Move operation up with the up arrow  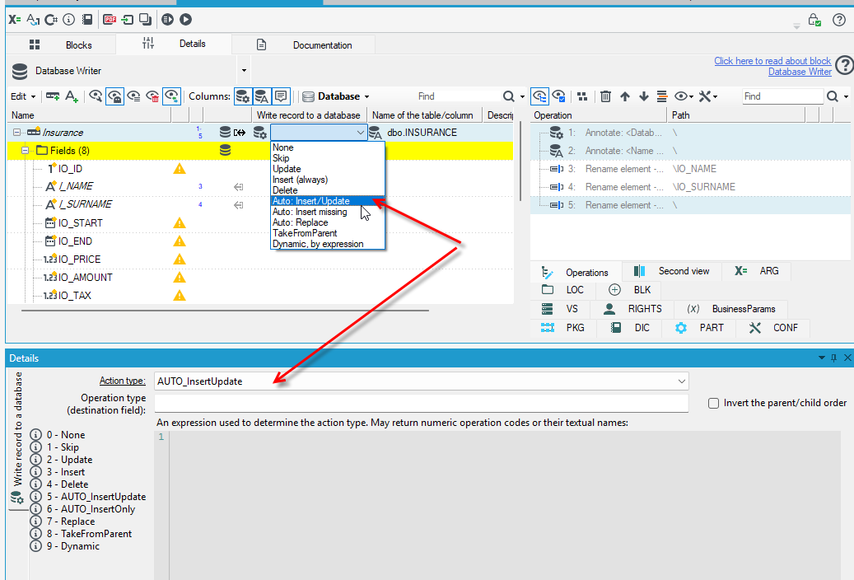pos(625,96)
